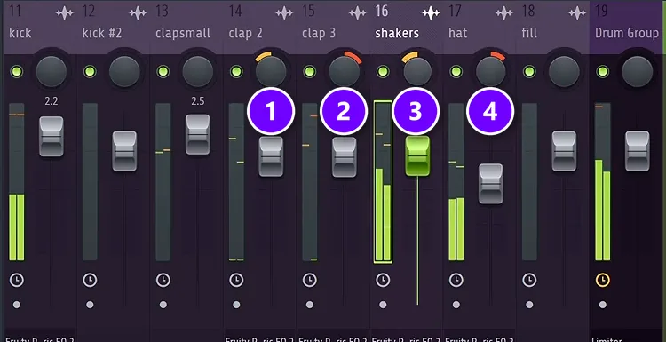Select the track named shakers

(x=397, y=33)
